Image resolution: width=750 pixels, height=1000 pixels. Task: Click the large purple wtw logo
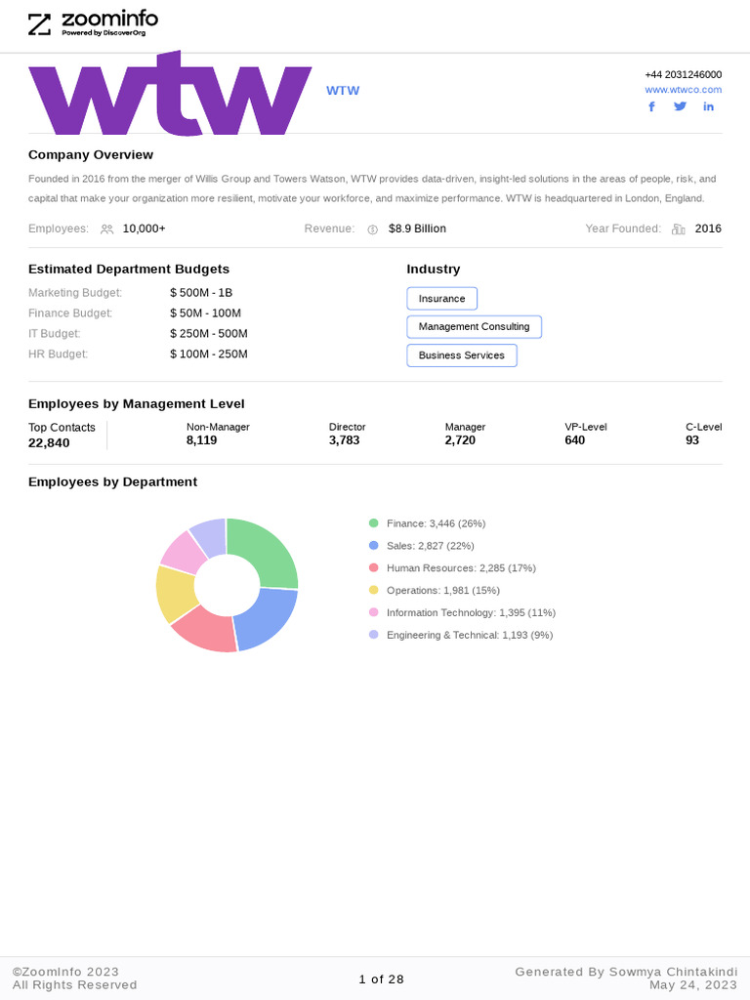click(x=170, y=93)
